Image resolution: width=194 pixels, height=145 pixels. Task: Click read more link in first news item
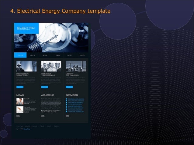[26, 104]
